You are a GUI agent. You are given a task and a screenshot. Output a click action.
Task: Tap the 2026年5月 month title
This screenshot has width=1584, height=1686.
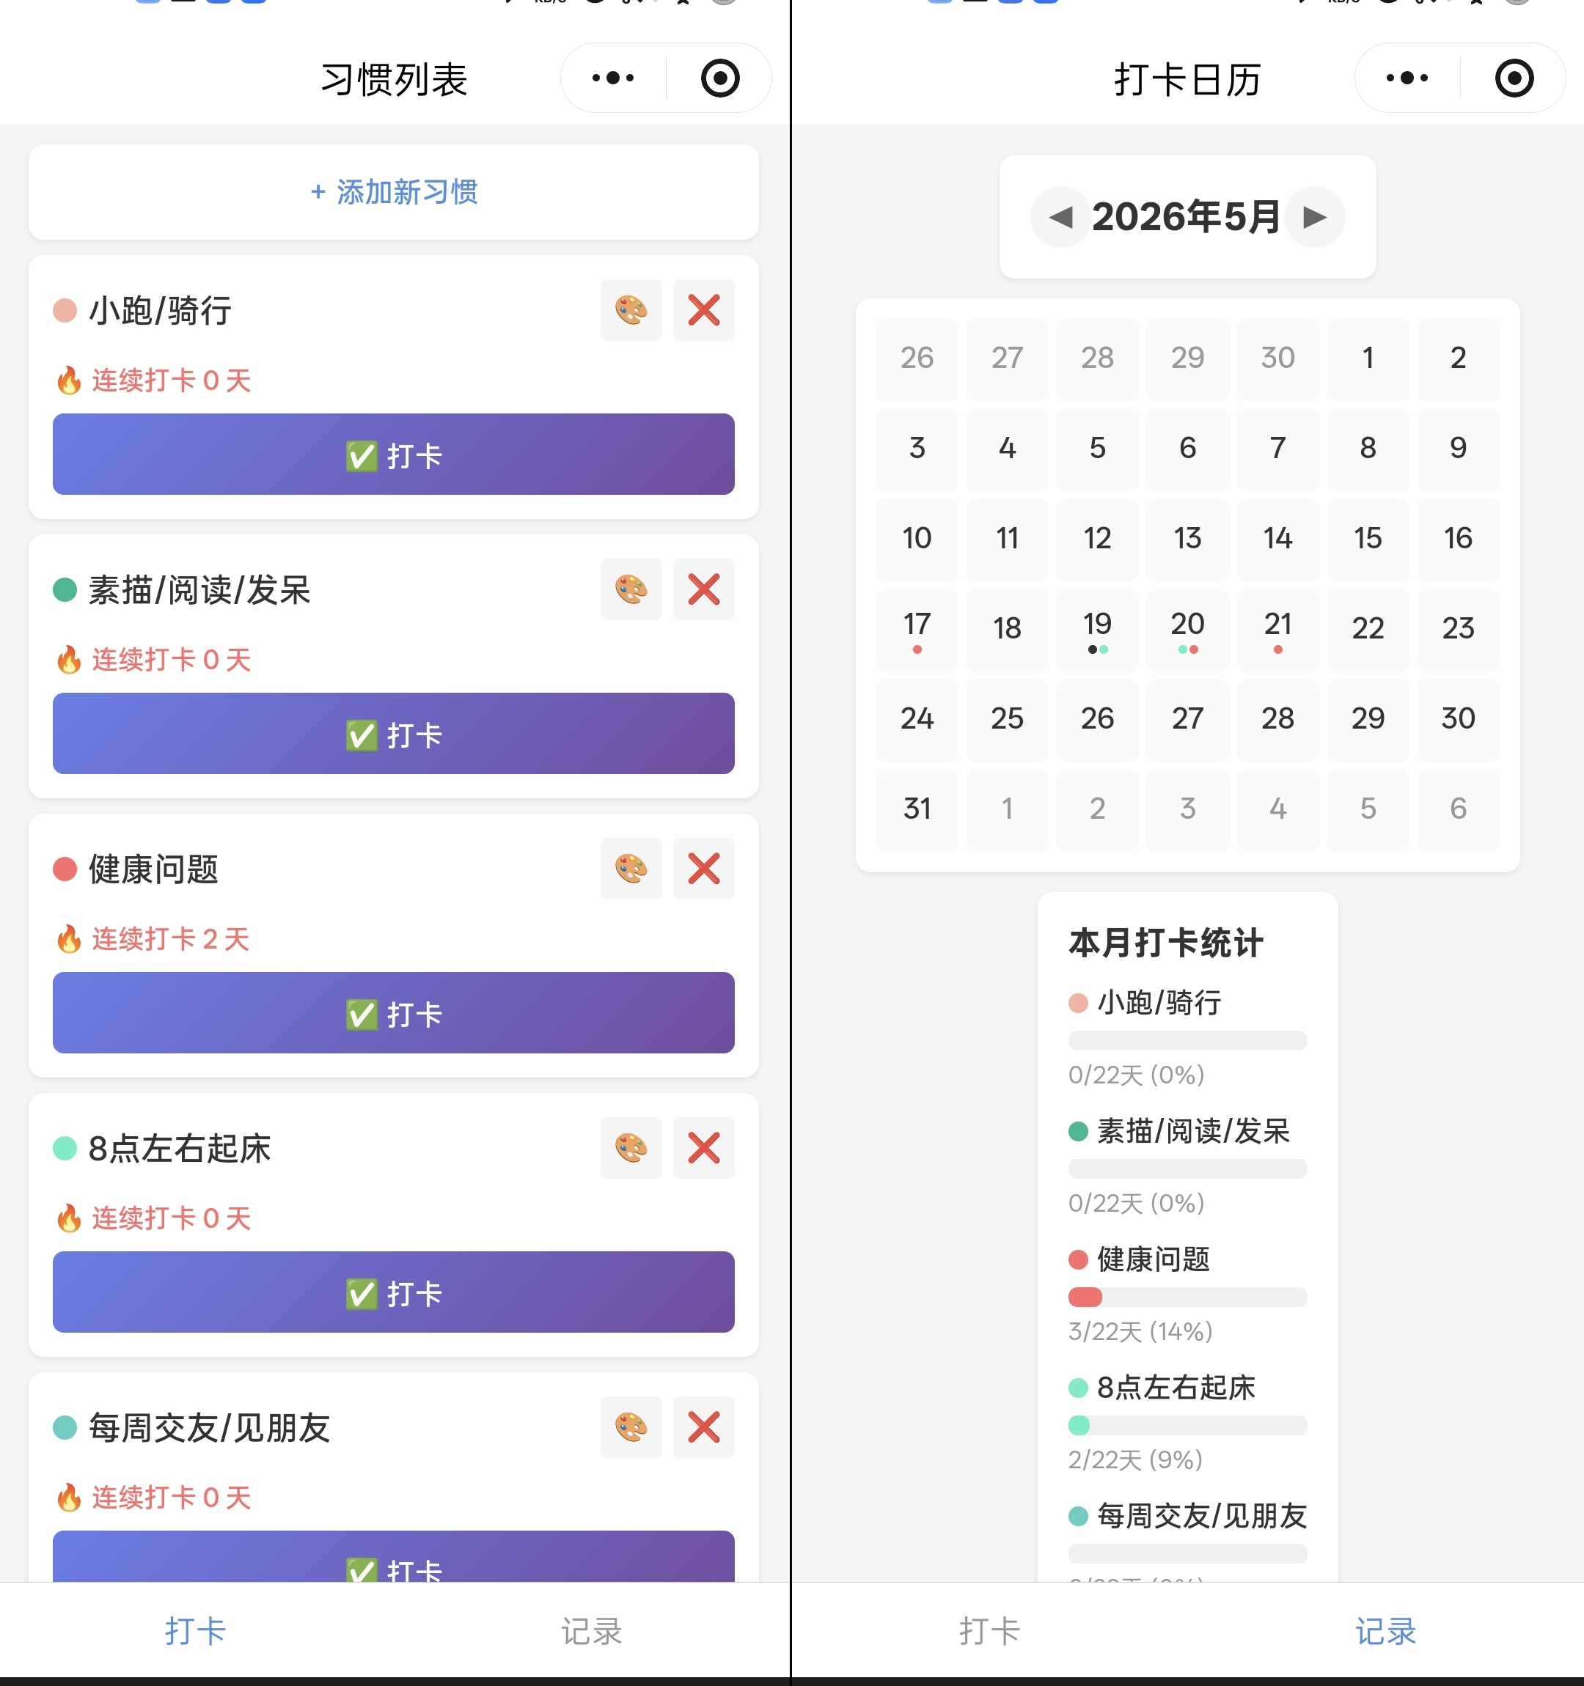point(1186,217)
